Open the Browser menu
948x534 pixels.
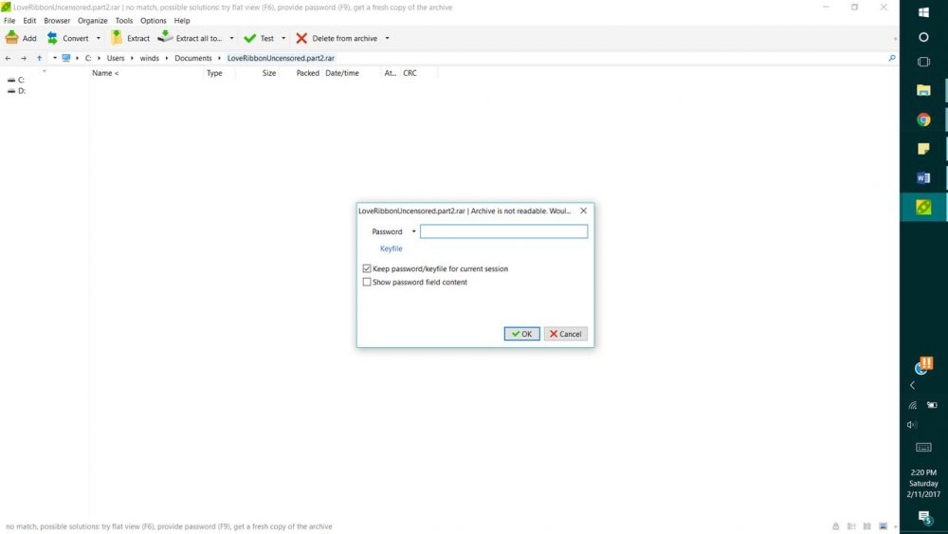pos(57,21)
